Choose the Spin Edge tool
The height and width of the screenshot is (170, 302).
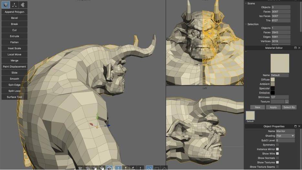point(15,85)
